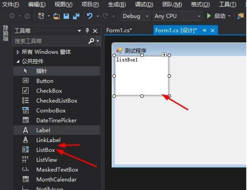Open the 工具箱 window options dropdown
Viewport: 247px width, 190px height.
coord(79,31)
